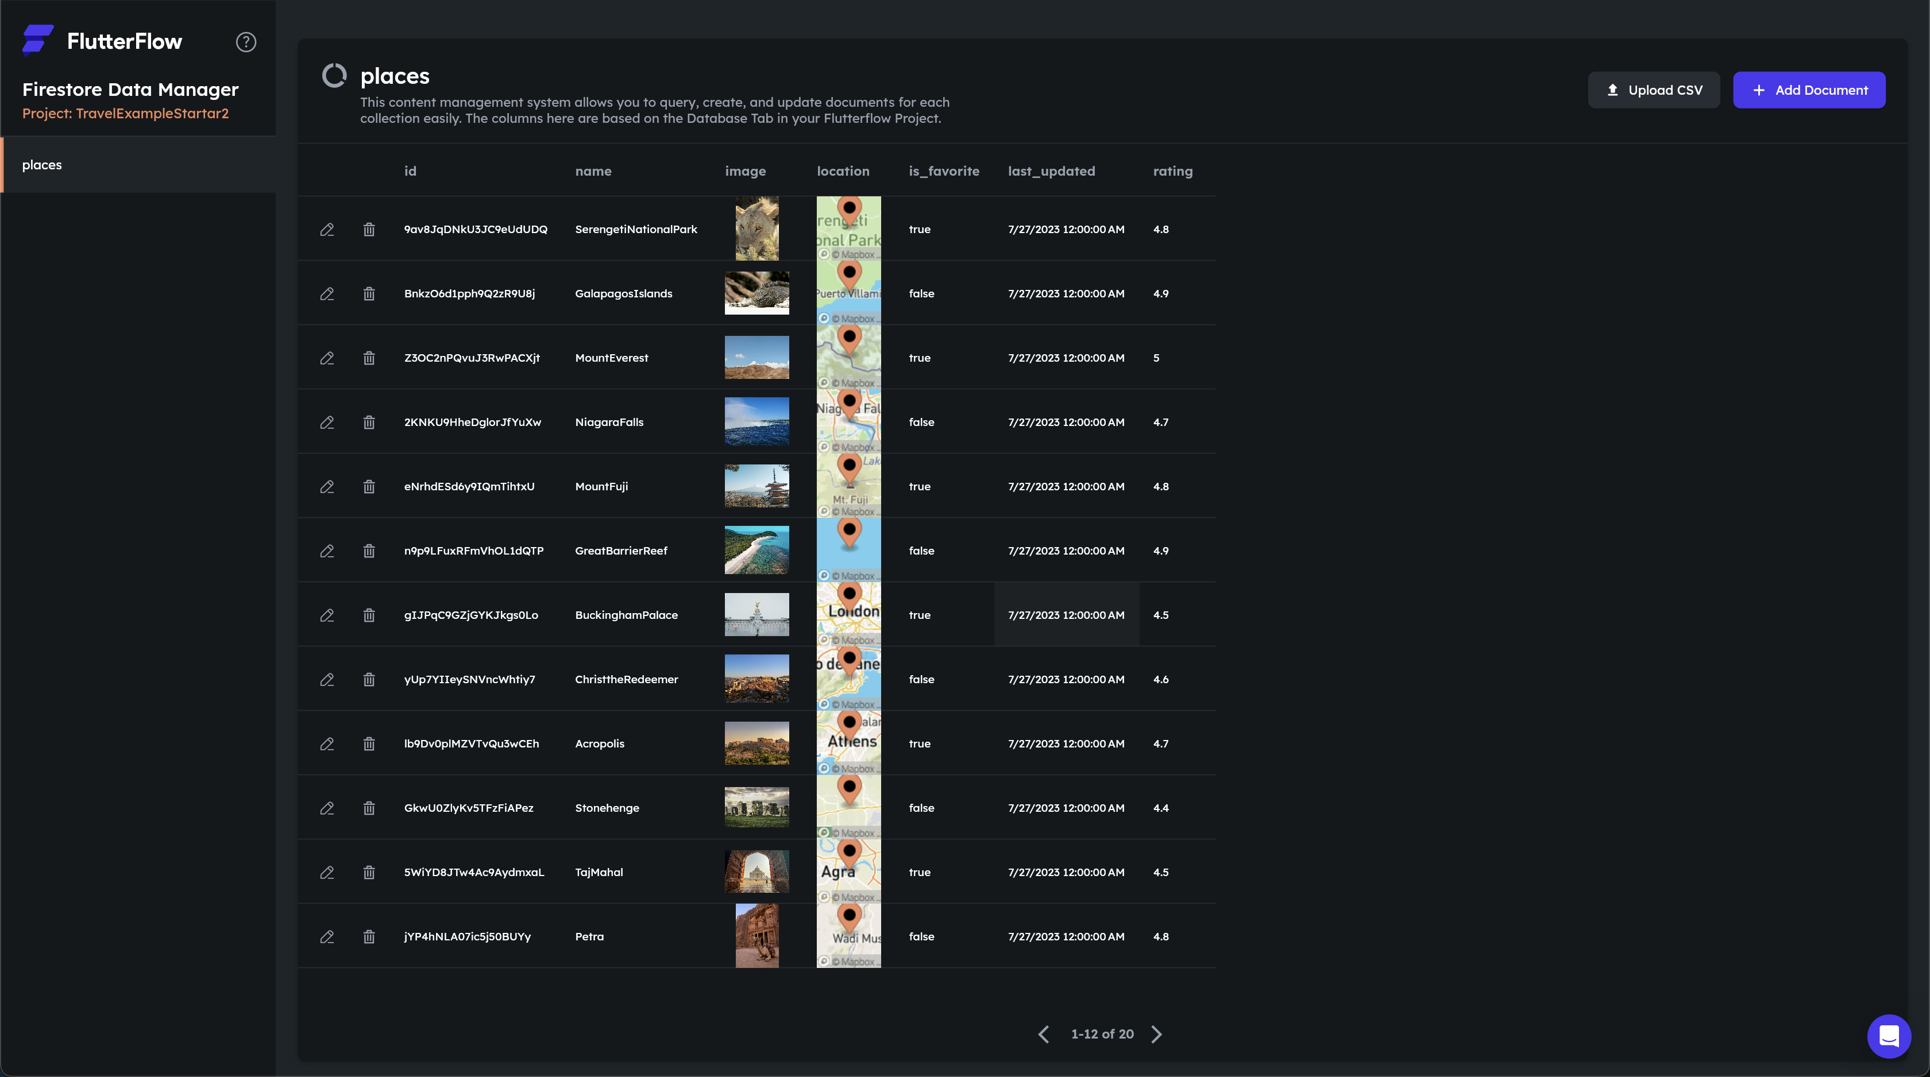Delete the GalapagosIslands document
Image resolution: width=1930 pixels, height=1077 pixels.
click(369, 293)
